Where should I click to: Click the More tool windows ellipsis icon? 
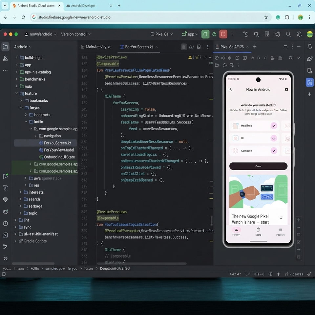(x=6, y=70)
